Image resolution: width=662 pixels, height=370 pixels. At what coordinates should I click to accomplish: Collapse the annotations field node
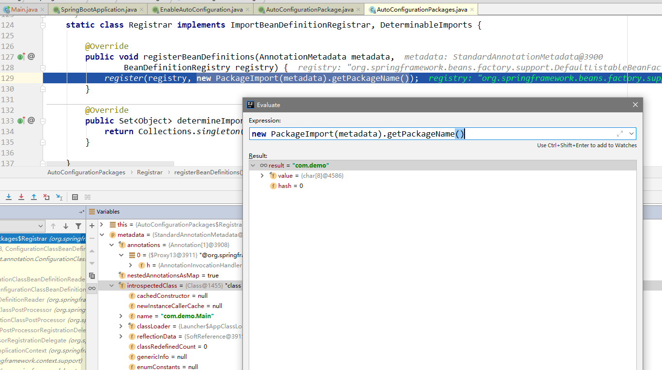click(111, 245)
